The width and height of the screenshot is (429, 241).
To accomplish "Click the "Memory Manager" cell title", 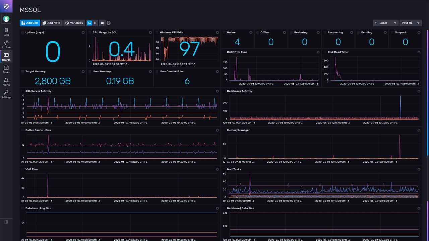I will point(238,130).
